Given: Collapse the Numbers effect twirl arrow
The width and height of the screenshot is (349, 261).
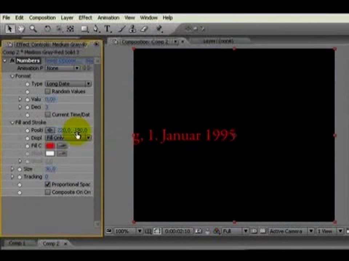Looking at the screenshot, I should point(5,61).
